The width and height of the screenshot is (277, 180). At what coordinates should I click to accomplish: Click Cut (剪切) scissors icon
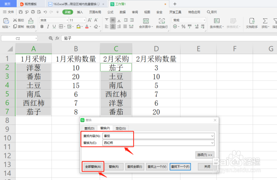pos(15,20)
